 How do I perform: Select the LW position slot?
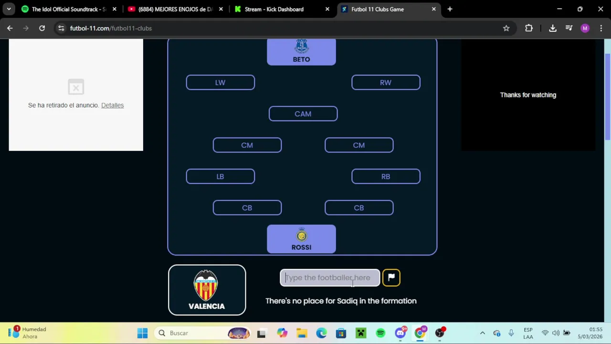pos(220,82)
